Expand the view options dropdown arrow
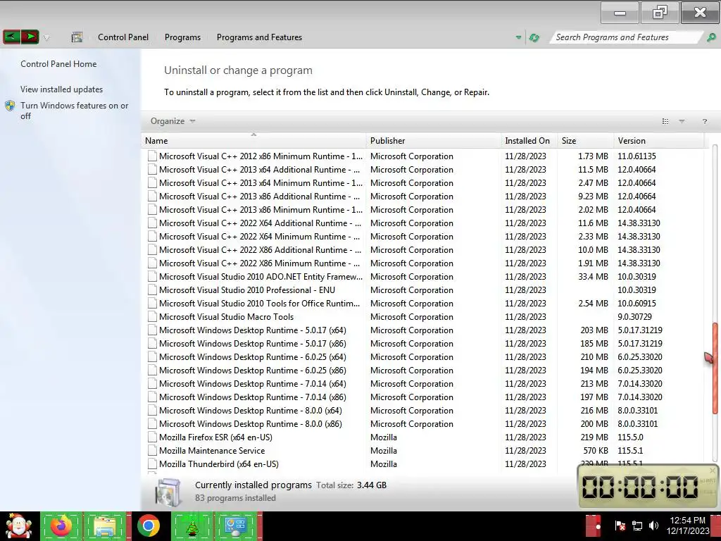The image size is (721, 541). pos(682,121)
